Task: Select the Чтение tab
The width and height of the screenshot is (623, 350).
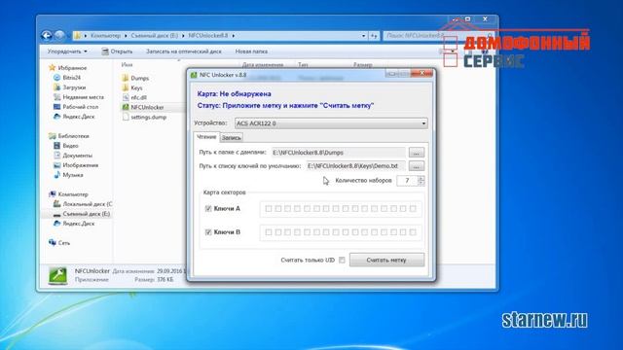Action: pyautogui.click(x=206, y=137)
